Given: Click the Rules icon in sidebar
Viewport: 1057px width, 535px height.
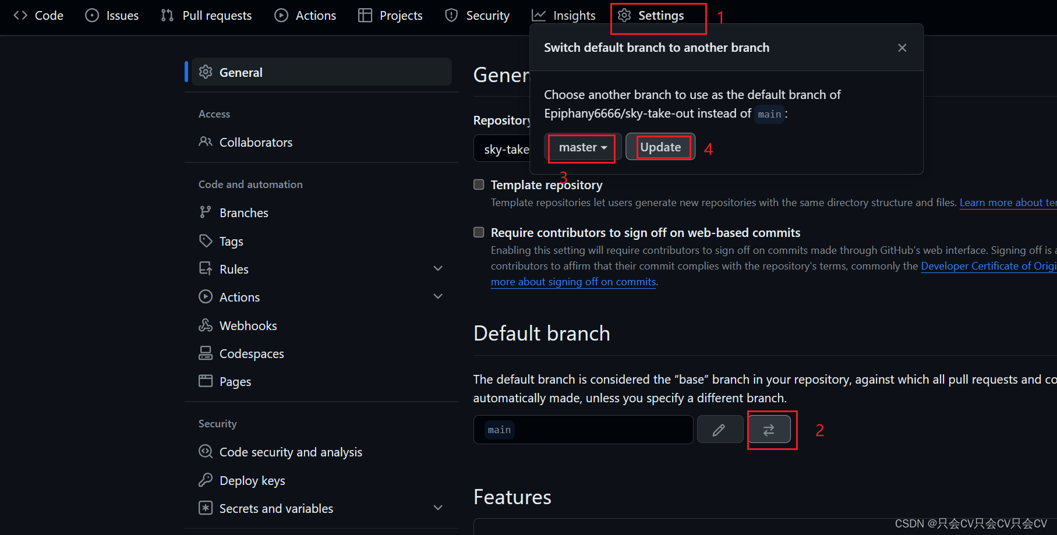Looking at the screenshot, I should [x=206, y=268].
